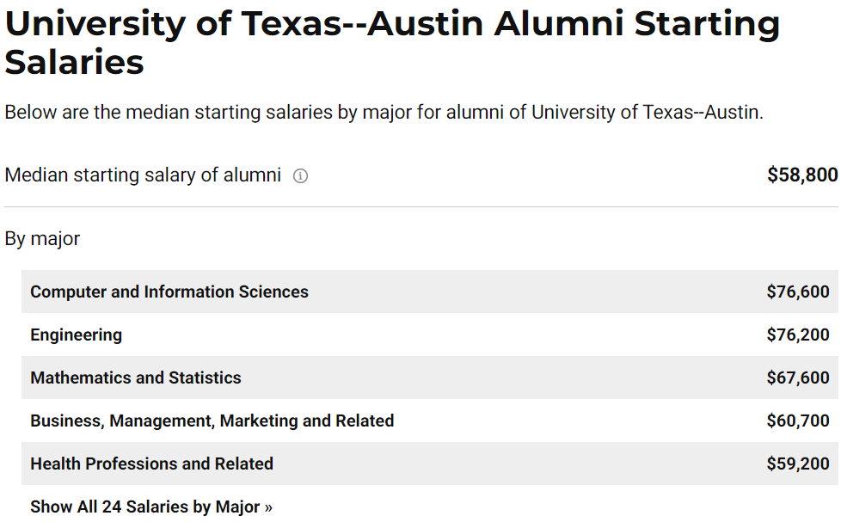Click the divider line under median salary
This screenshot has height=522, width=841.
pyautogui.click(x=421, y=206)
